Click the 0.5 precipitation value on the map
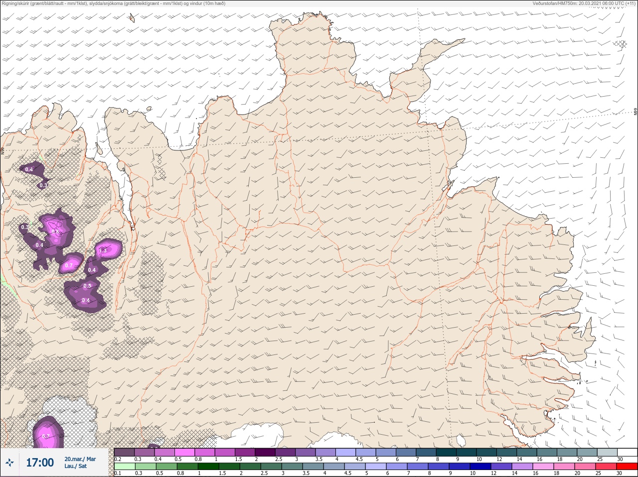The width and height of the screenshot is (638, 477). coord(87,286)
